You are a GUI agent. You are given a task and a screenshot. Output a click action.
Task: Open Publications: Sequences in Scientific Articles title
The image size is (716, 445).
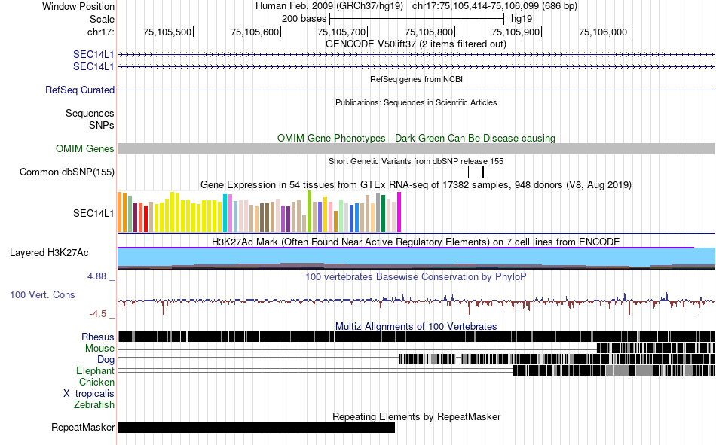pos(416,102)
